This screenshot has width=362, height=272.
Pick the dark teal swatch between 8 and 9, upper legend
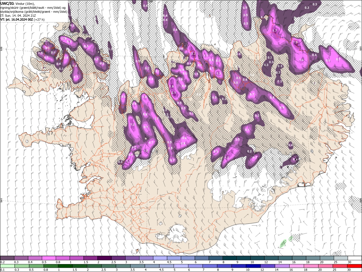tap(230, 258)
